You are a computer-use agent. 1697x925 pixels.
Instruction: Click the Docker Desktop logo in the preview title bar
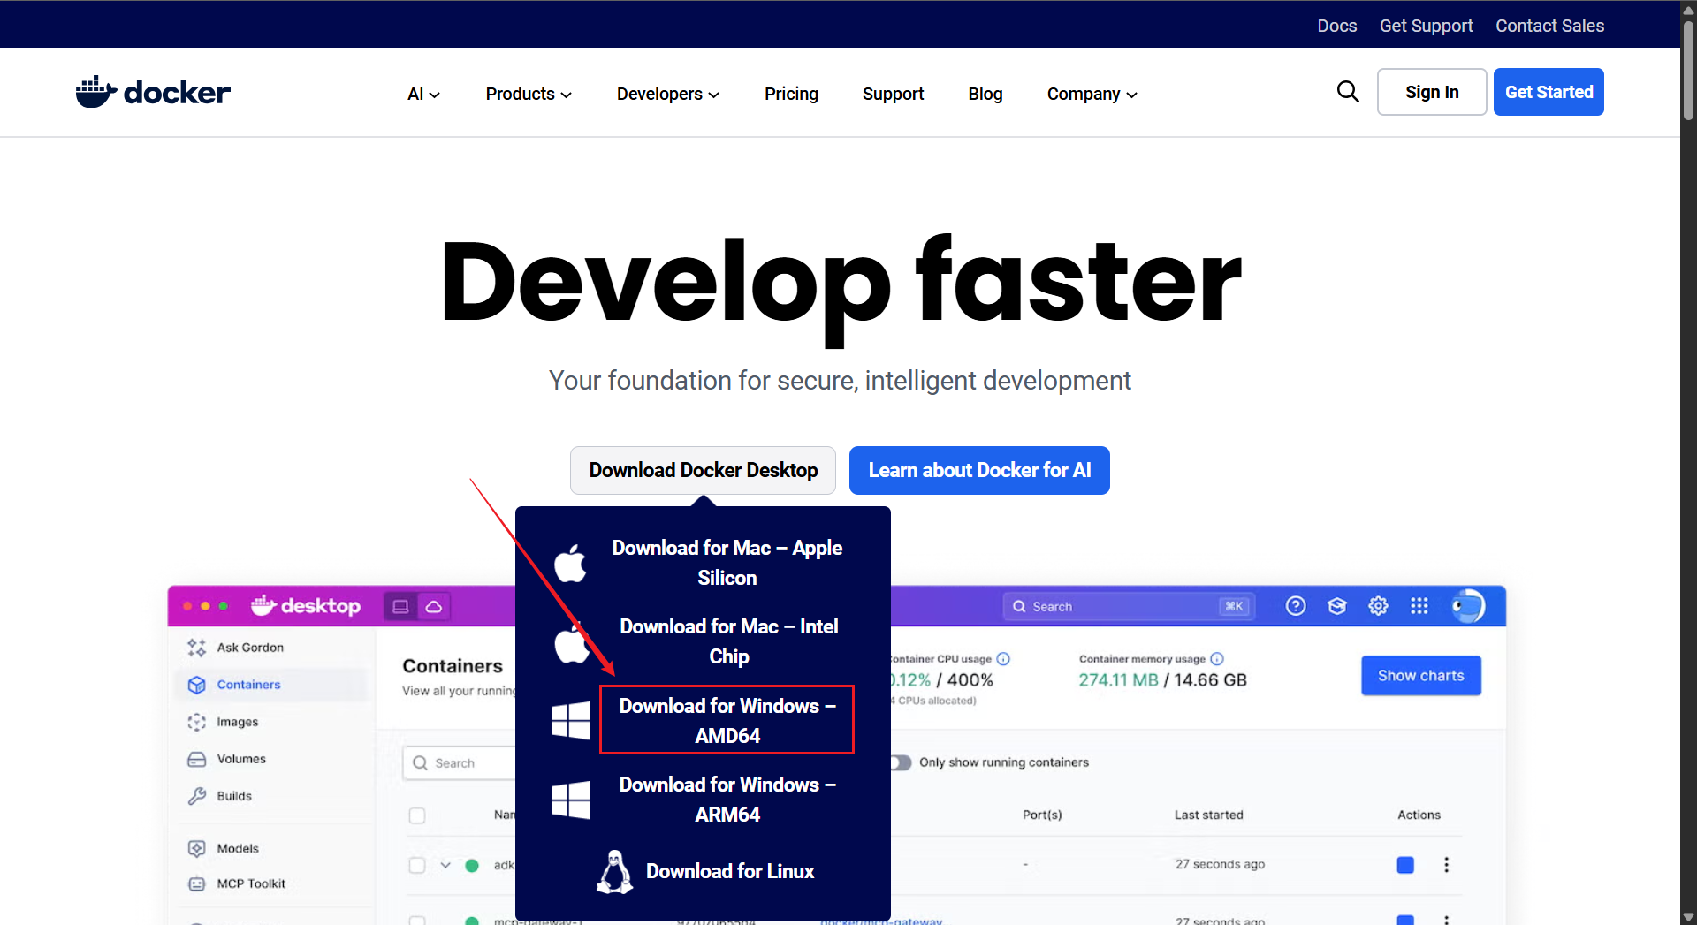(x=306, y=606)
